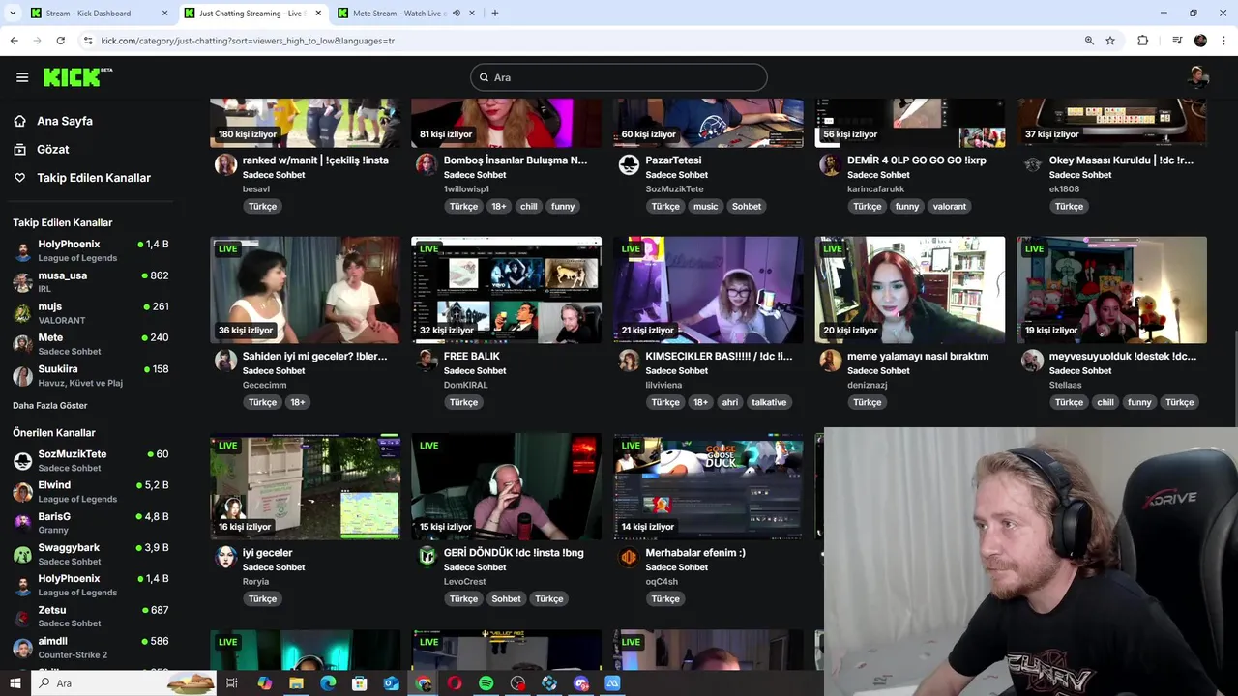1238x696 pixels.
Task: Open HolyPhoenix in followed channels list
Action: [92, 250]
